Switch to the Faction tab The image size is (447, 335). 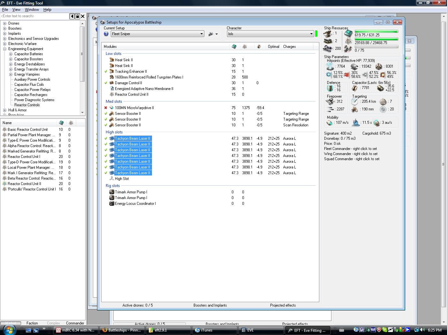pos(32,323)
